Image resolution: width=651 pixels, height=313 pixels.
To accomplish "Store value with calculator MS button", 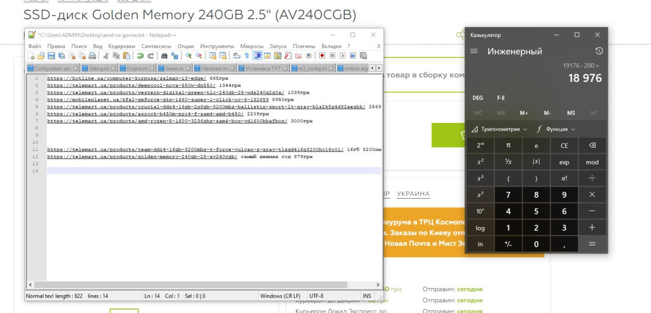I will tap(571, 113).
